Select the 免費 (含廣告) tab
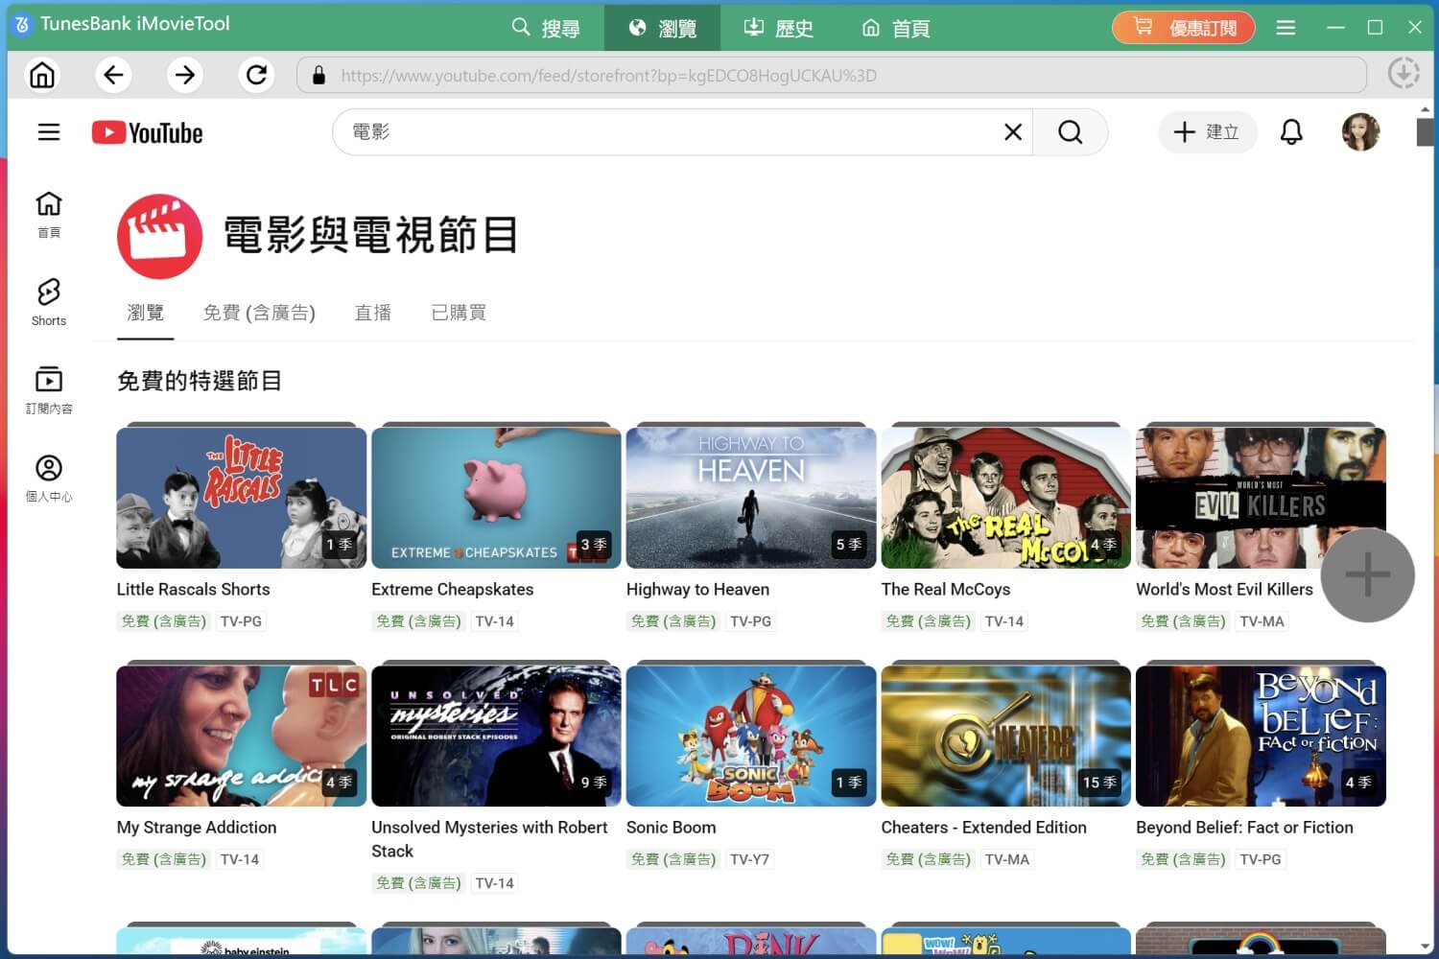This screenshot has height=959, width=1439. 260,312
